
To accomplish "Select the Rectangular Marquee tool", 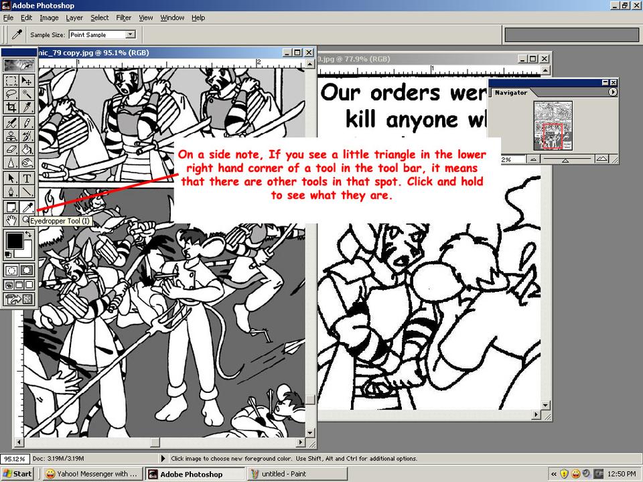I will point(11,81).
